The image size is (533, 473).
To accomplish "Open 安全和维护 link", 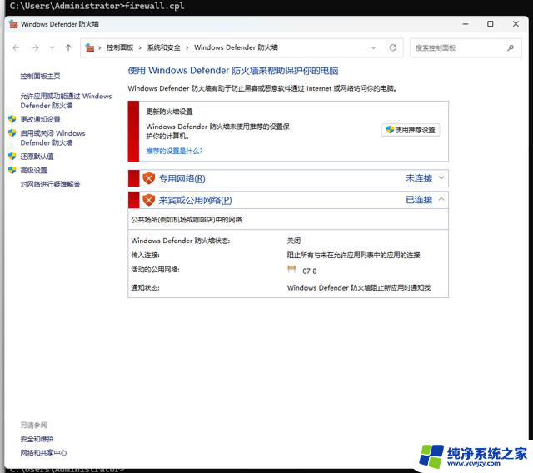I will pyautogui.click(x=37, y=439).
